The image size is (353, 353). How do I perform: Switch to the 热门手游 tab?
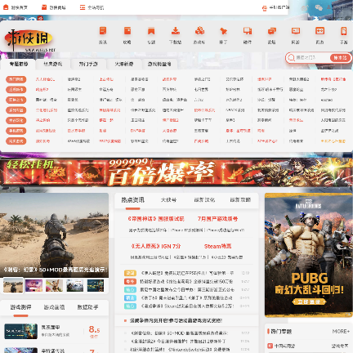[88, 64]
